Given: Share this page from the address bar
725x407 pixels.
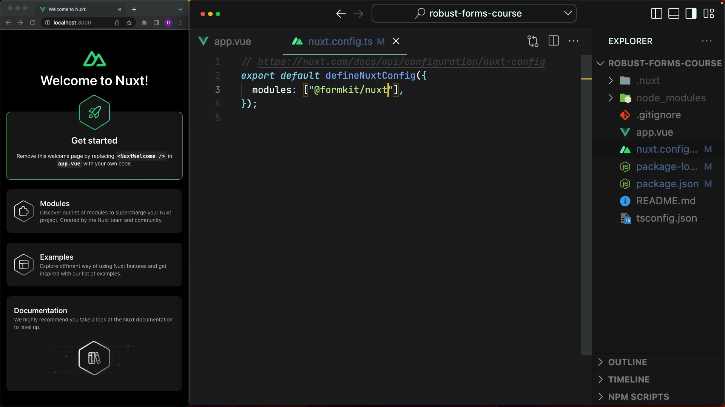Looking at the screenshot, I should point(117,23).
